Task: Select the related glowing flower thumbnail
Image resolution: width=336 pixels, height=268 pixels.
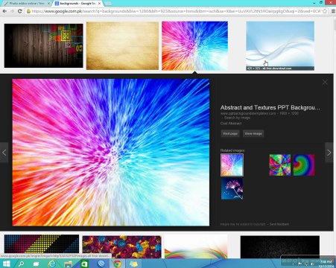Action: [x=232, y=189]
